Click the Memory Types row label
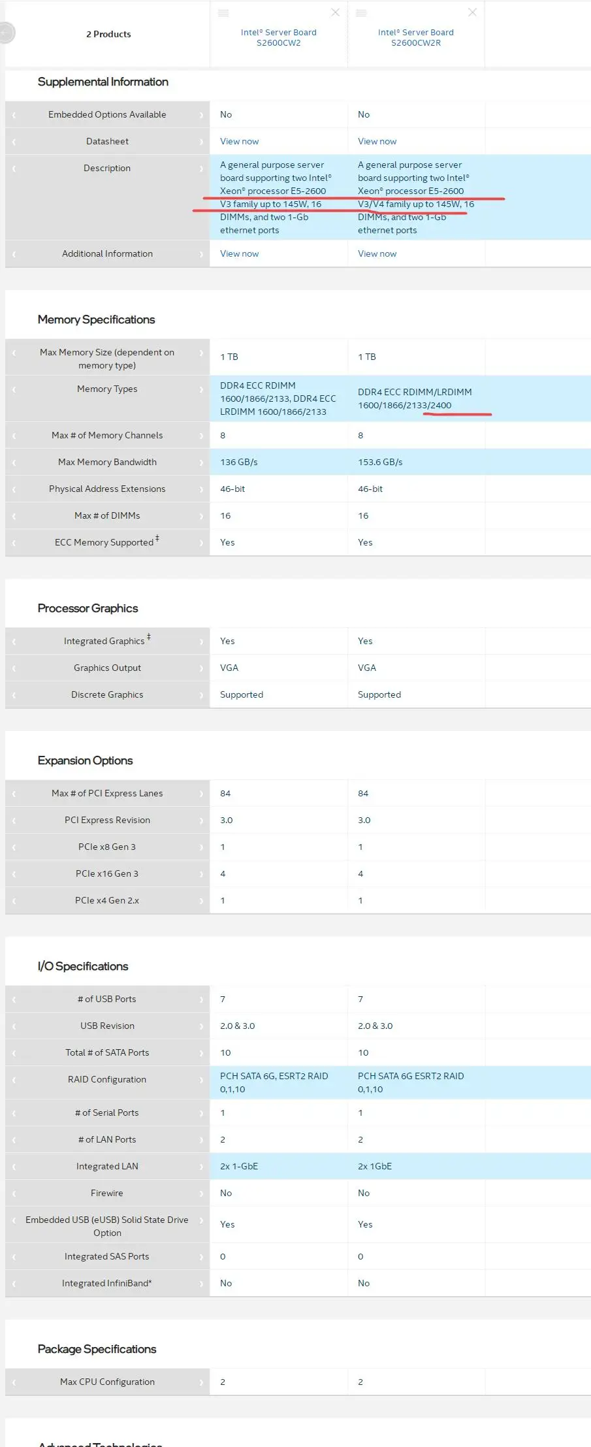The width and height of the screenshot is (591, 1447). click(107, 389)
